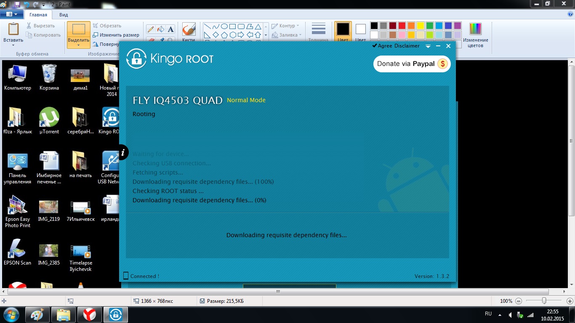Click the Kingo ROOT taskbar icon
The image size is (575, 323).
(x=116, y=314)
